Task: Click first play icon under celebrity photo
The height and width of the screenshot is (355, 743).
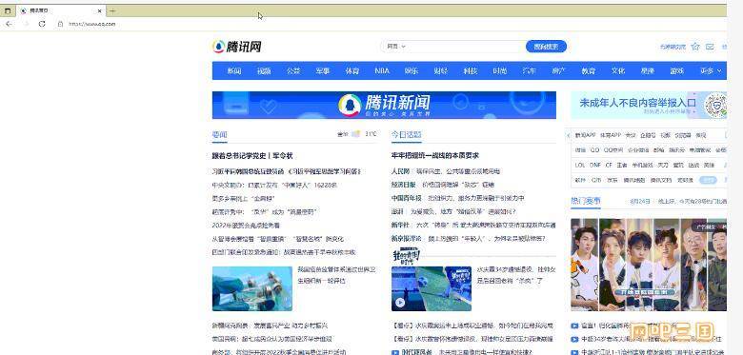Action: tap(574, 325)
